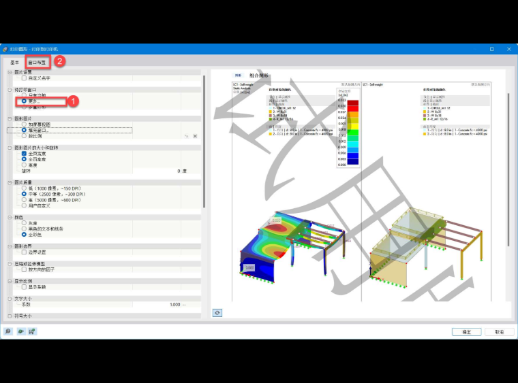Collapse the 符号大小 group

pyautogui.click(x=10, y=316)
